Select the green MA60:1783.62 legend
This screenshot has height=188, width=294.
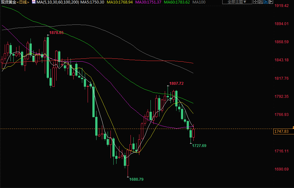(x=177, y=2)
